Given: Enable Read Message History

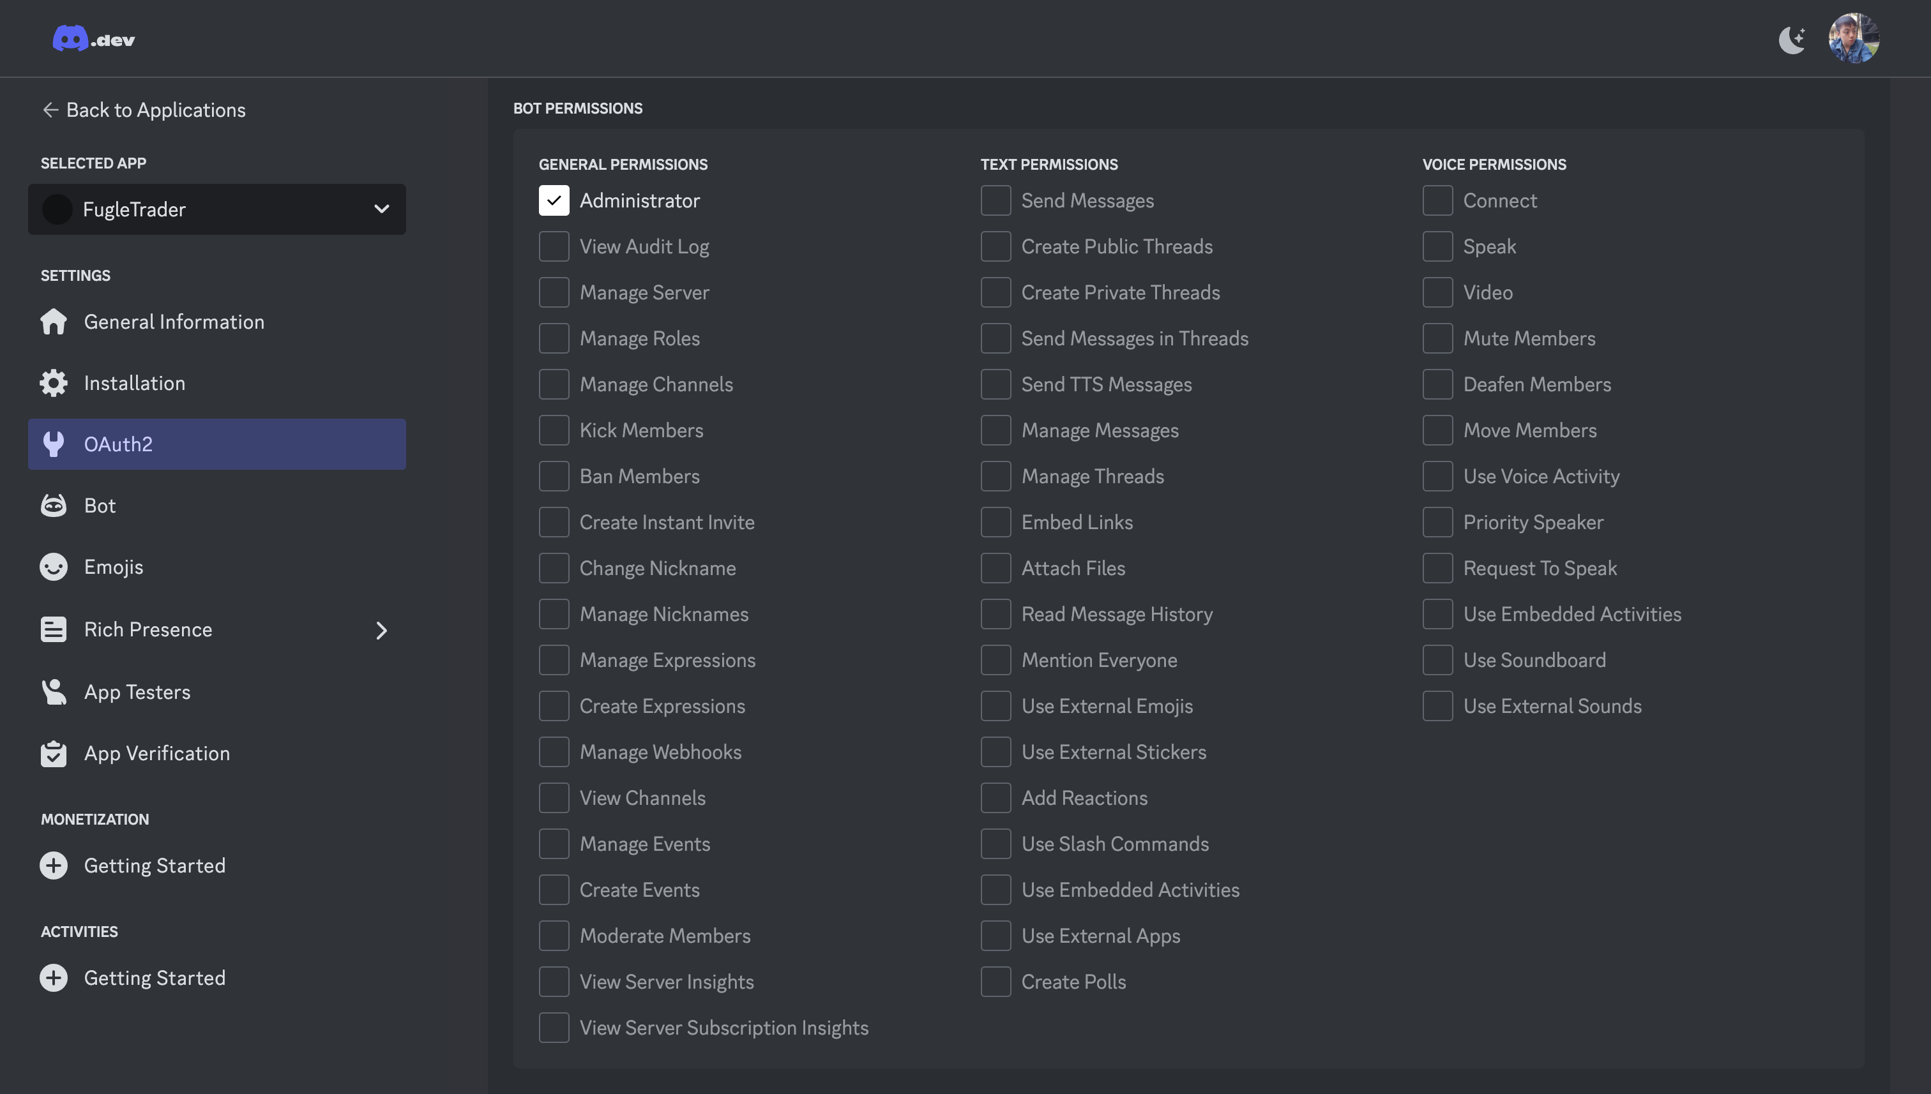Looking at the screenshot, I should click(x=996, y=614).
